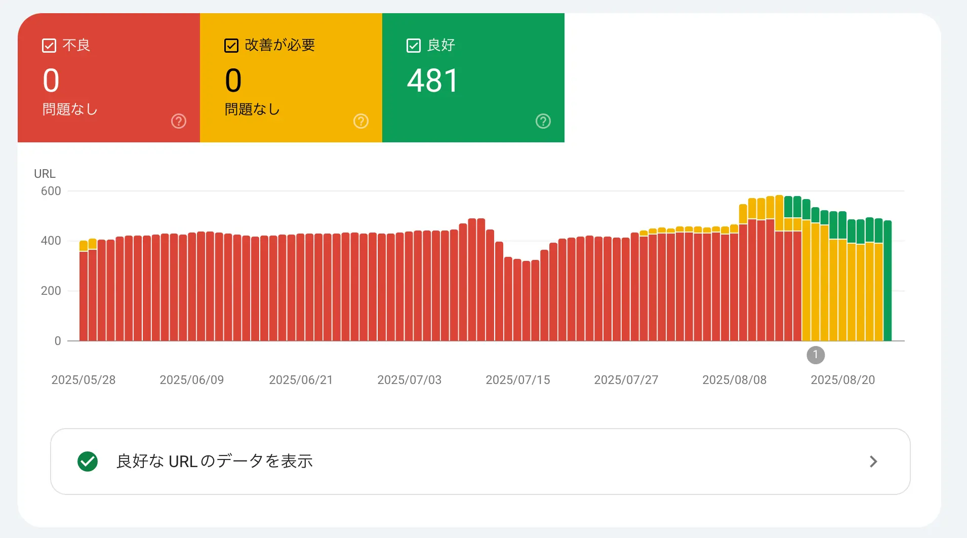Click the gray annotation marker numbered 1
Screen dimensions: 967x538
pyautogui.click(x=815, y=355)
